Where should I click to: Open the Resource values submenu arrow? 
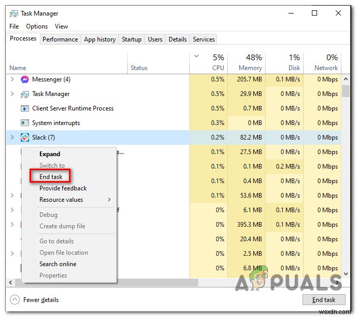click(109, 200)
